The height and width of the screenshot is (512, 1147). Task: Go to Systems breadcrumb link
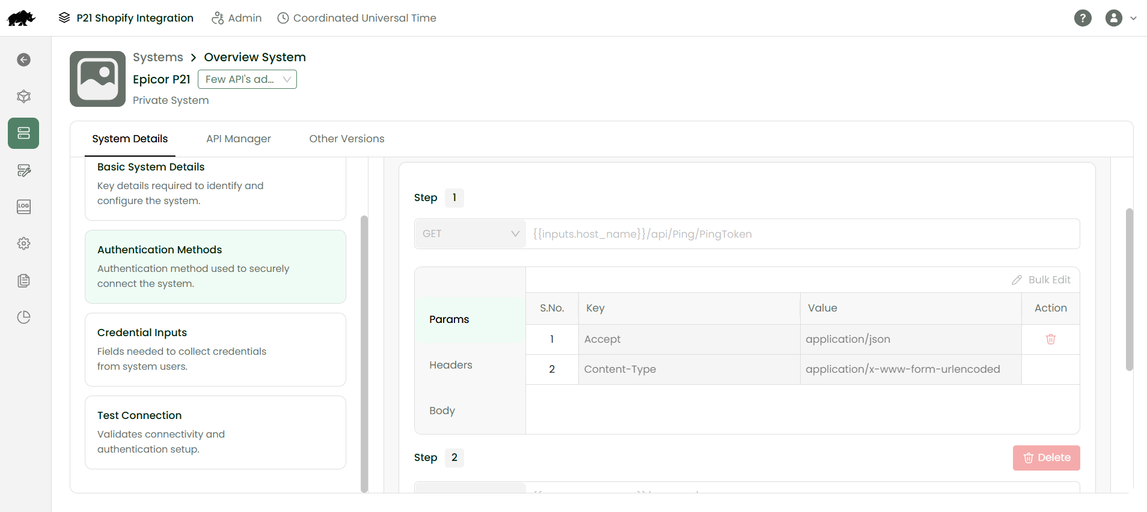[158, 57]
